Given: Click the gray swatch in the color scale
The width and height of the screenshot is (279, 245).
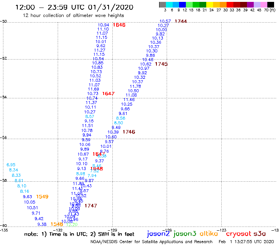Looking at the screenshot, I should [x=162, y=5].
